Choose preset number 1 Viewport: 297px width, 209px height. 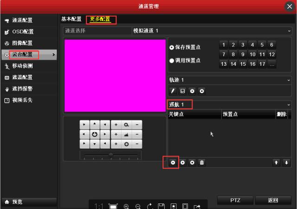point(224,45)
